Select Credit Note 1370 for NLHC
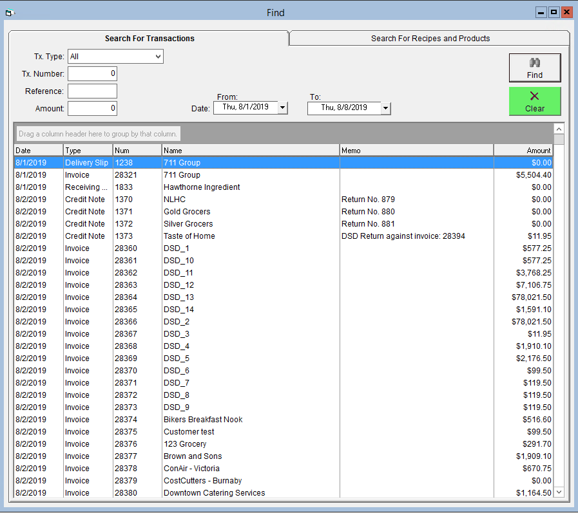The width and height of the screenshot is (578, 513). pyautogui.click(x=283, y=200)
